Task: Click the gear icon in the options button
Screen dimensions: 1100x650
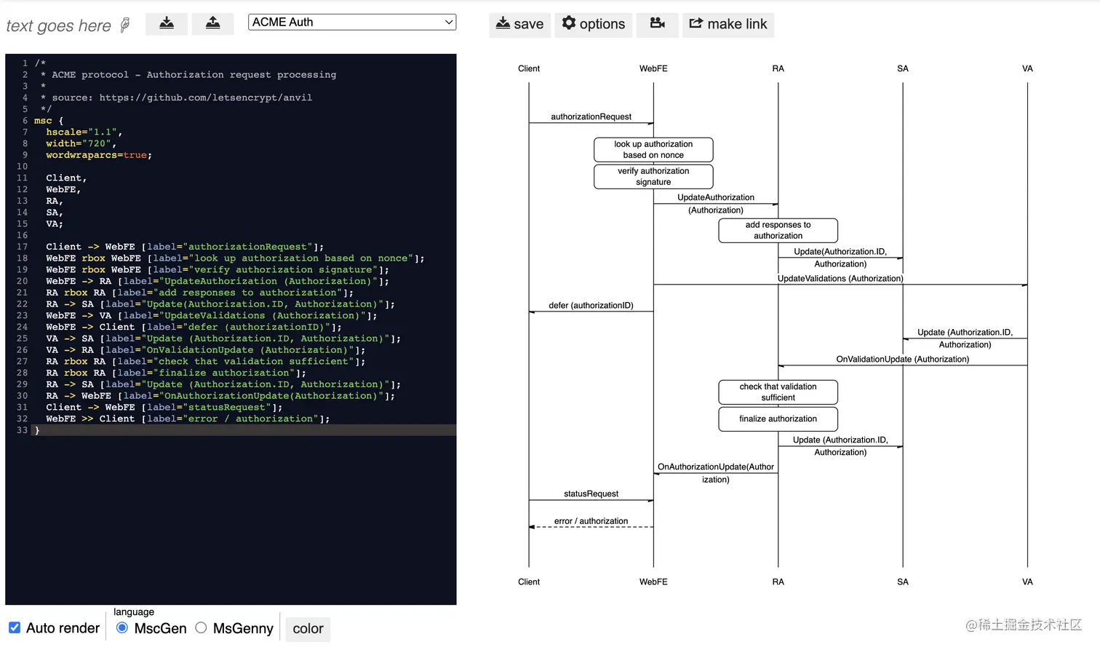Action: (567, 24)
